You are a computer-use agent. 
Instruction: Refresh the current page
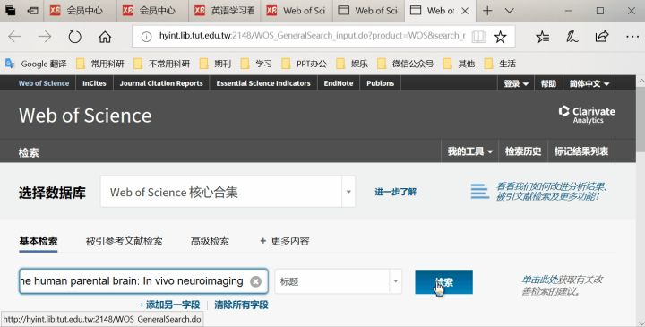pyautogui.click(x=74, y=37)
